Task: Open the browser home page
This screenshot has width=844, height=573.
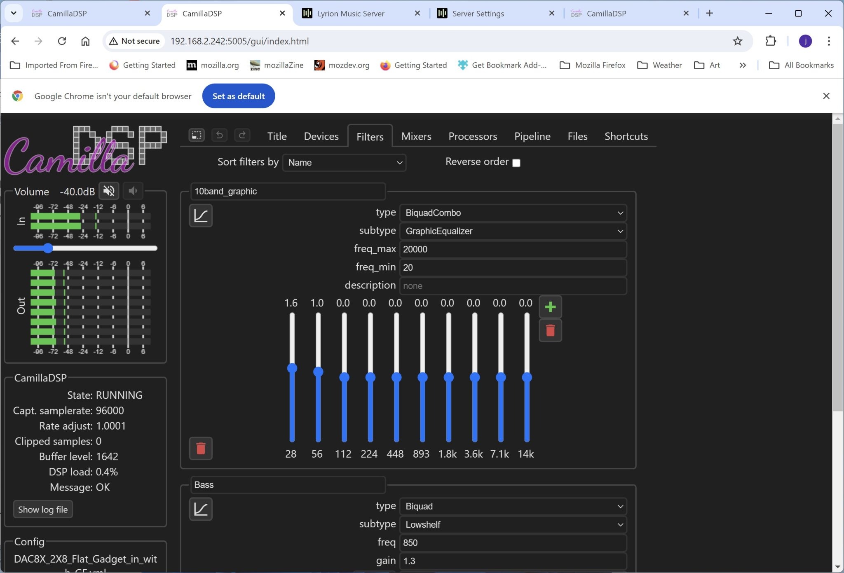Action: pos(85,41)
